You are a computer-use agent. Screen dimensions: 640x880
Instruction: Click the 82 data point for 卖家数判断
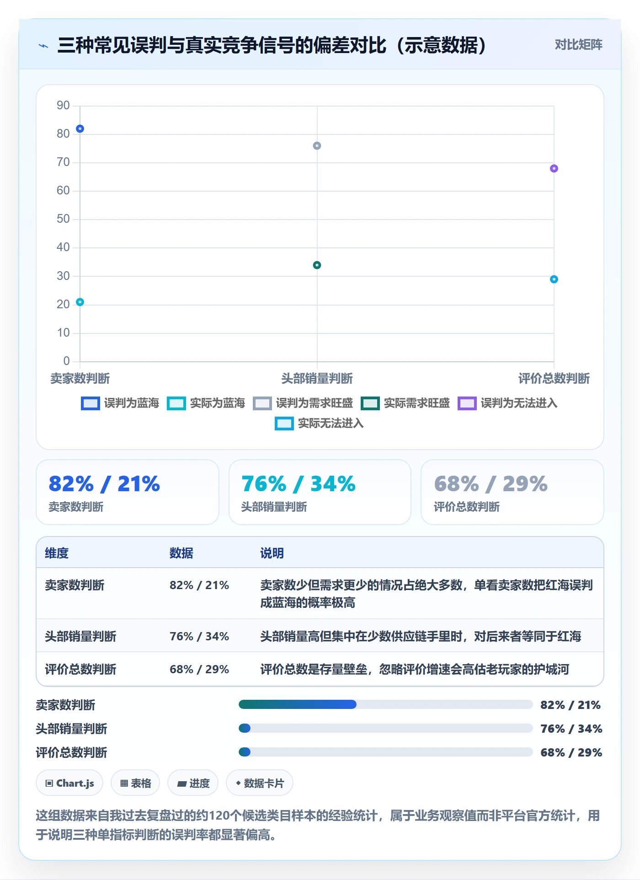pos(80,129)
